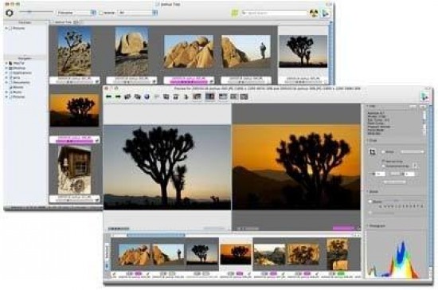438x290 pixels.
Task: Open the All filter dropdown
Action: point(138,13)
